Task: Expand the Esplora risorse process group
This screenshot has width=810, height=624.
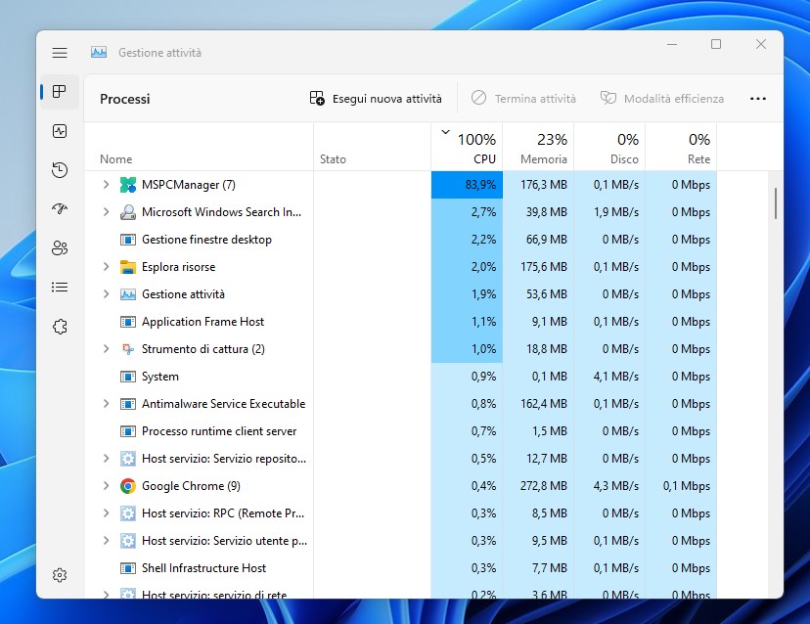Action: (106, 267)
